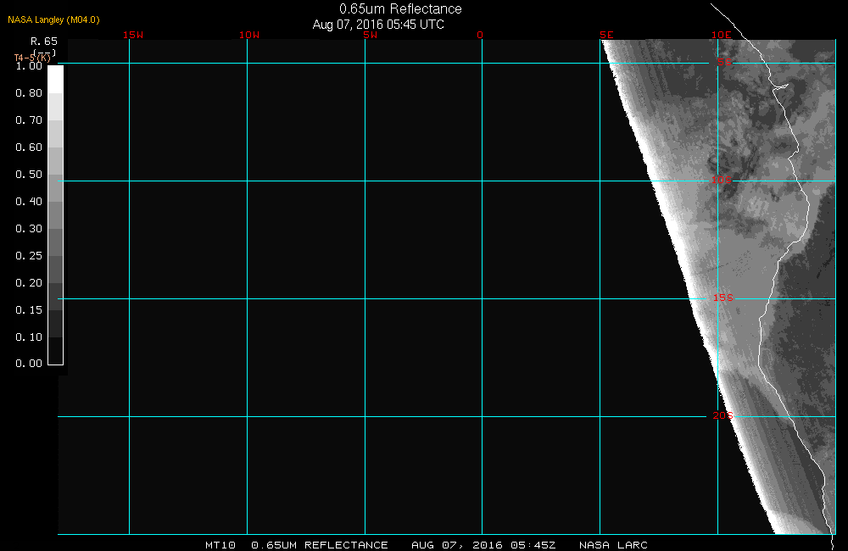Click 'NASA LARC' in the footer caption
The image size is (848, 551).
pos(613,545)
